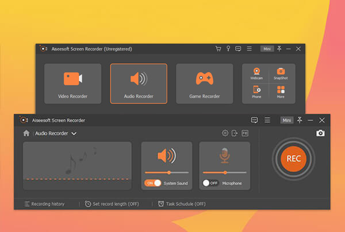Turn off the System Sound toggle

pyautogui.click(x=153, y=183)
